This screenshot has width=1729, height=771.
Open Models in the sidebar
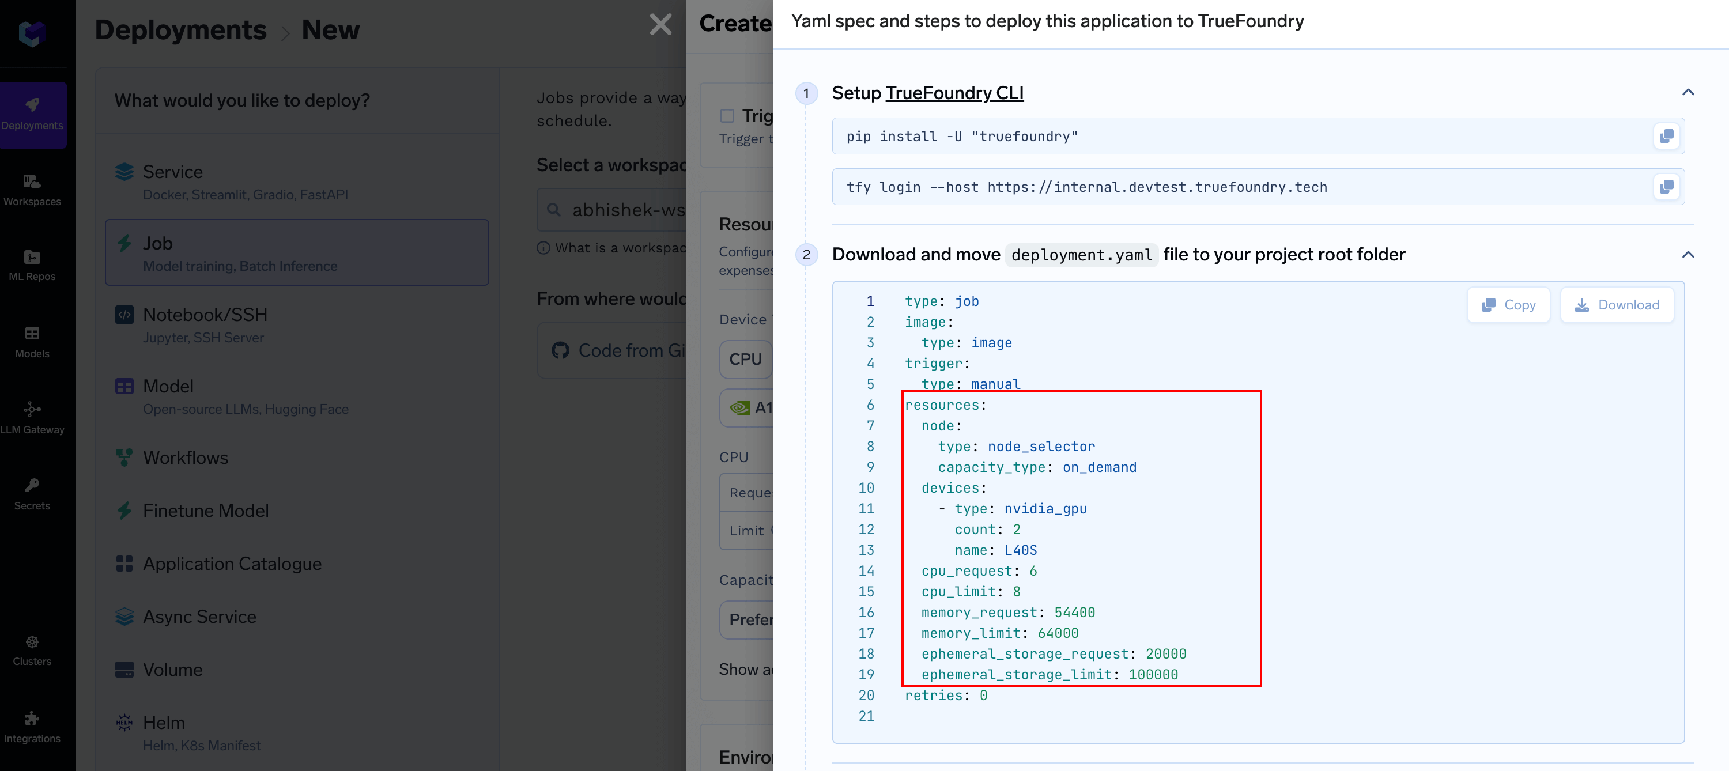[x=32, y=342]
